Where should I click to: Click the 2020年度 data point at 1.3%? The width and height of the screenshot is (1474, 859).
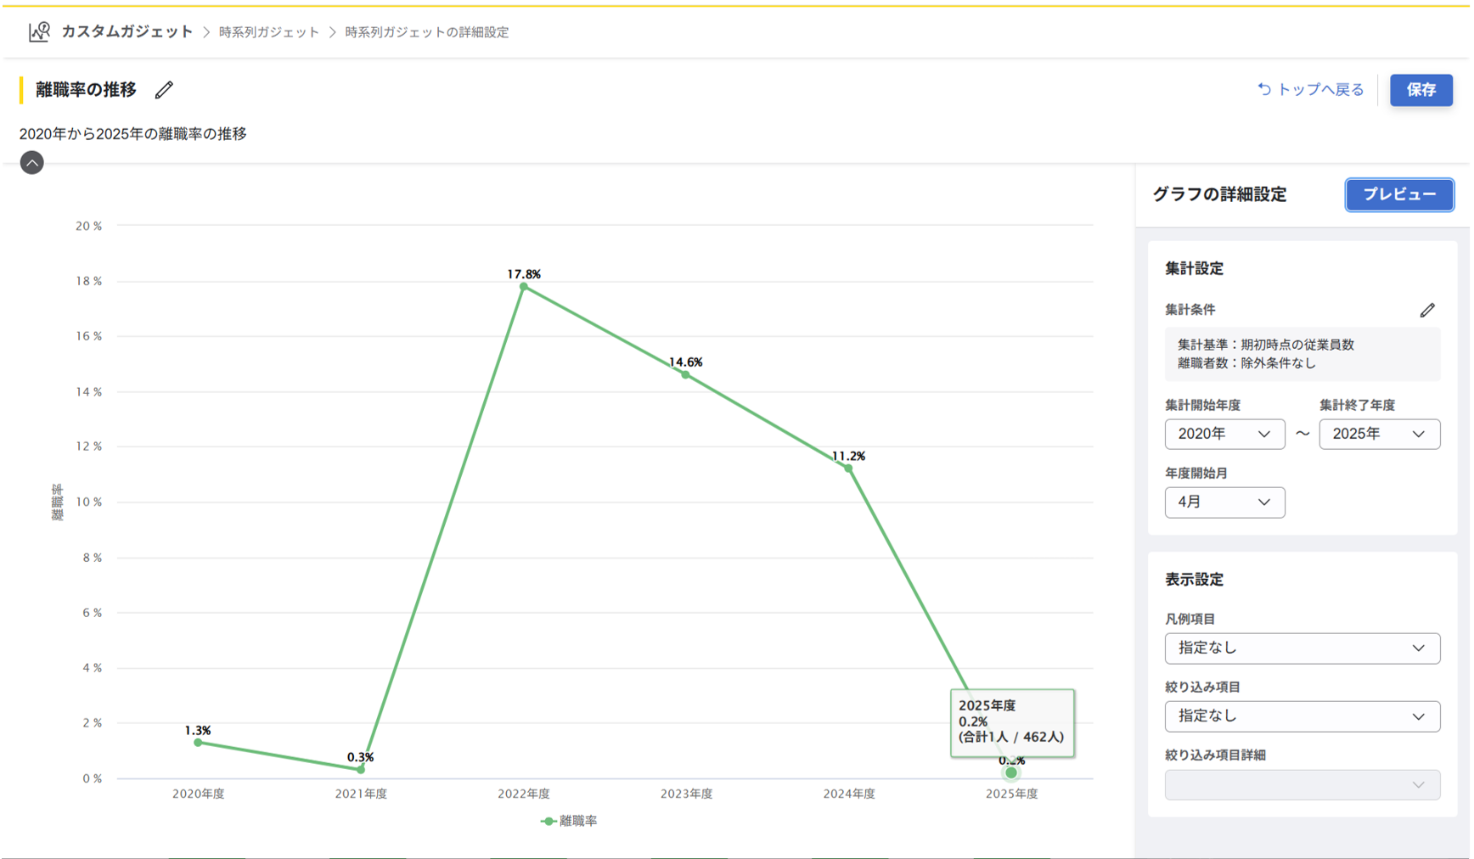coord(198,743)
